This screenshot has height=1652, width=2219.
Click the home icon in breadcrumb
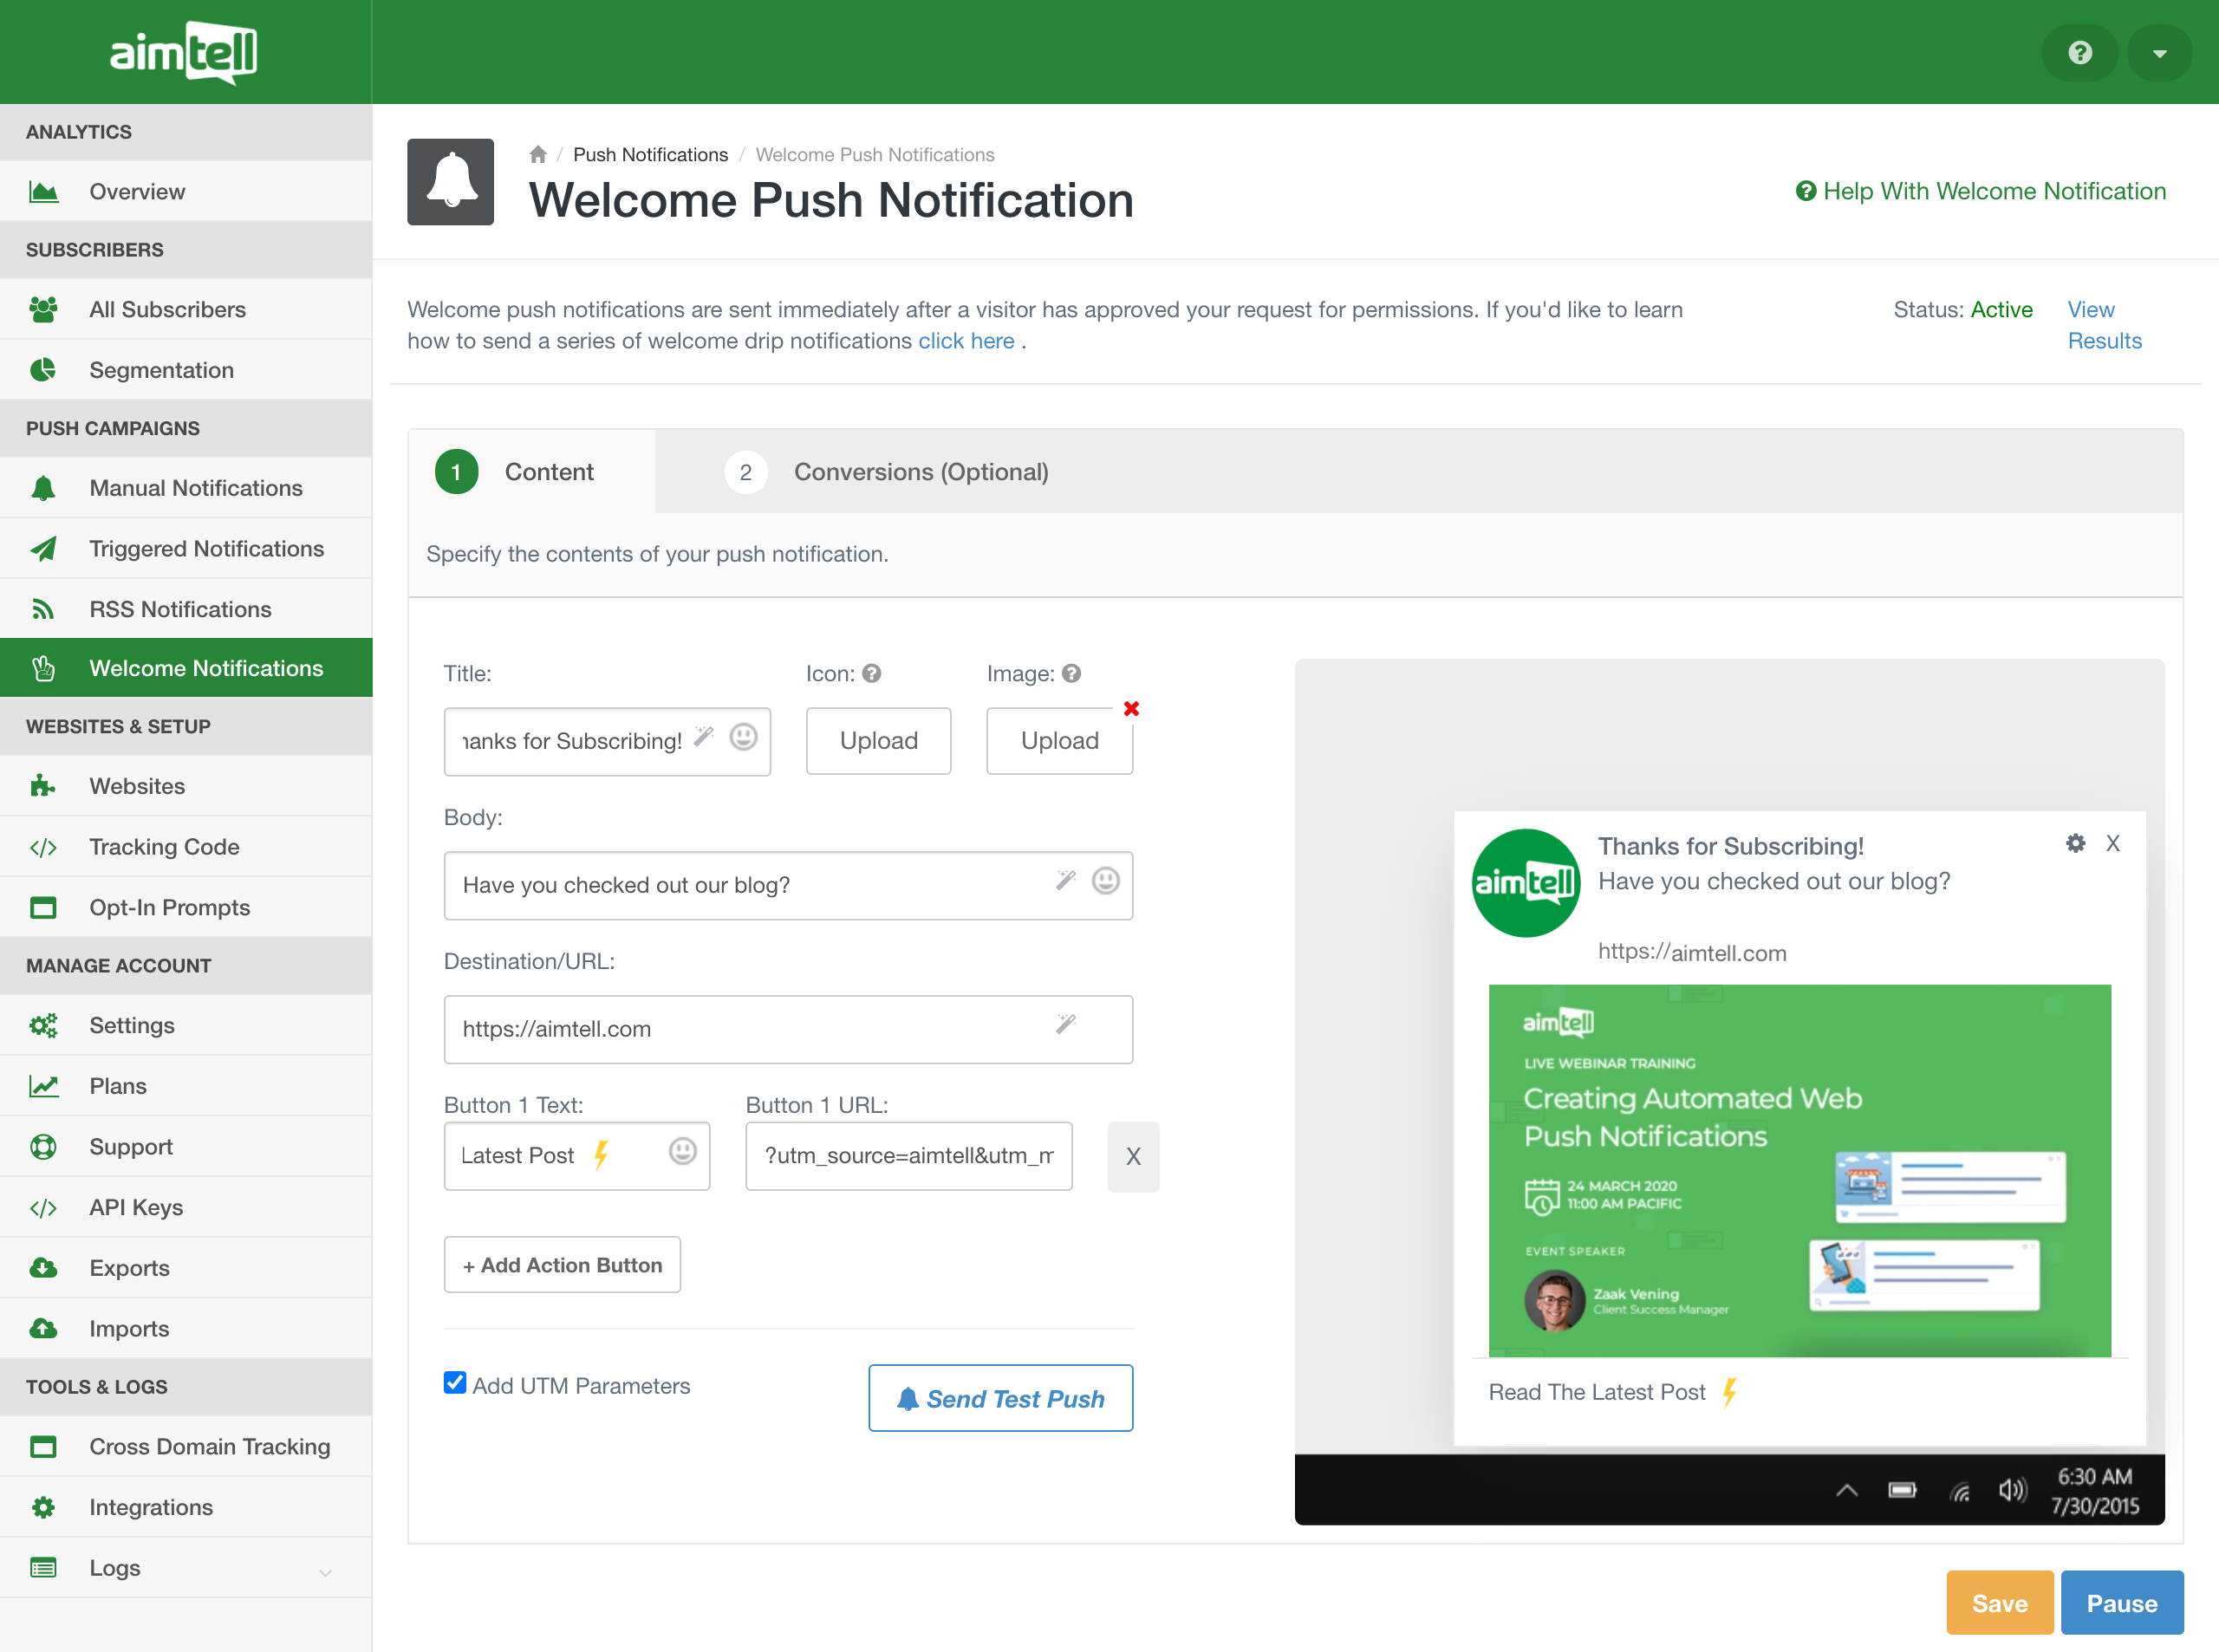(x=538, y=154)
